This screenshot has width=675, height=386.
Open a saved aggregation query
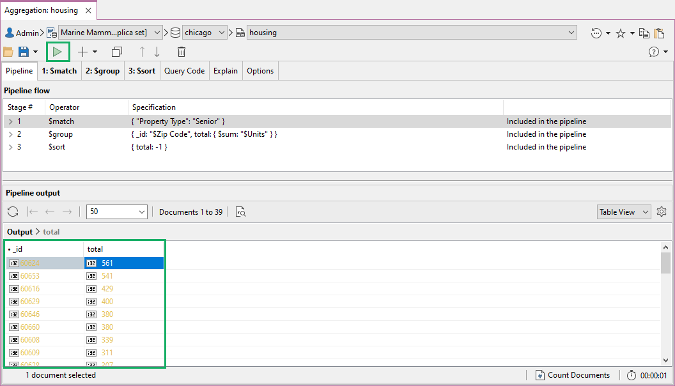pyautogui.click(x=8, y=51)
